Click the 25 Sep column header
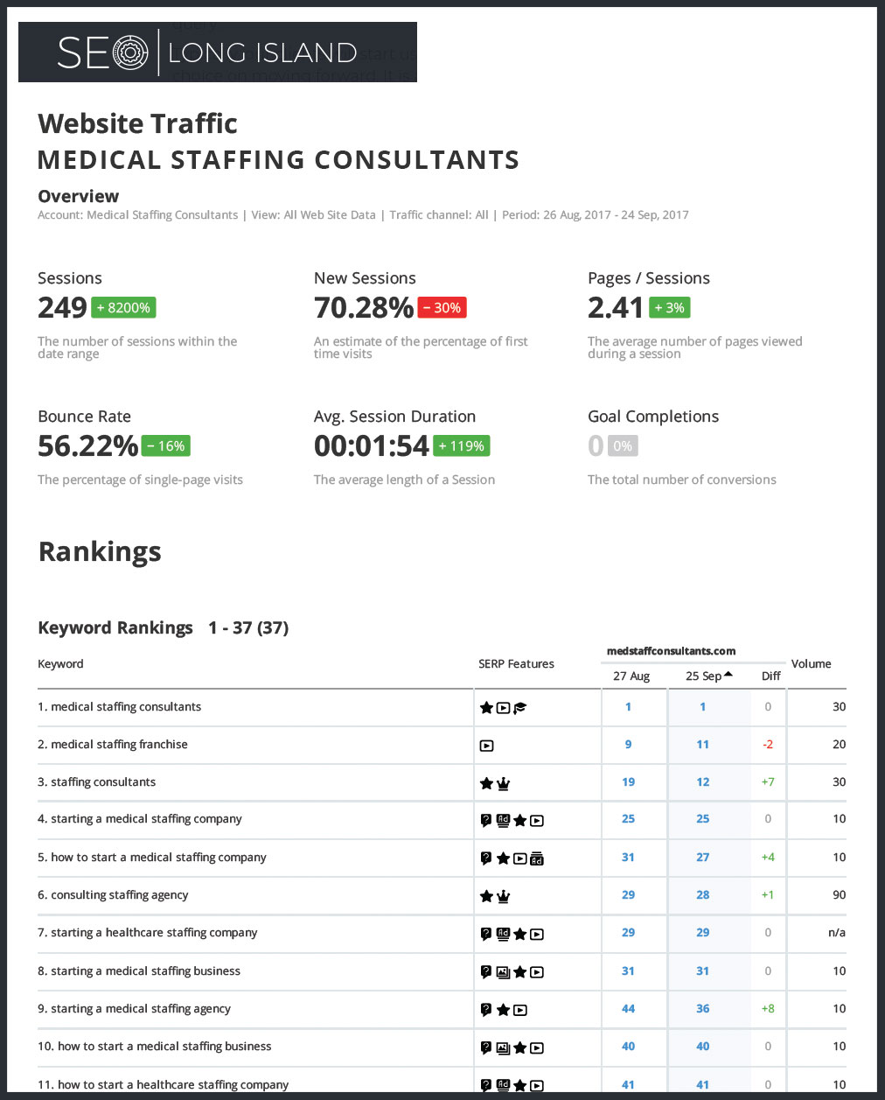Image resolution: width=885 pixels, height=1100 pixels. pyautogui.click(x=704, y=676)
